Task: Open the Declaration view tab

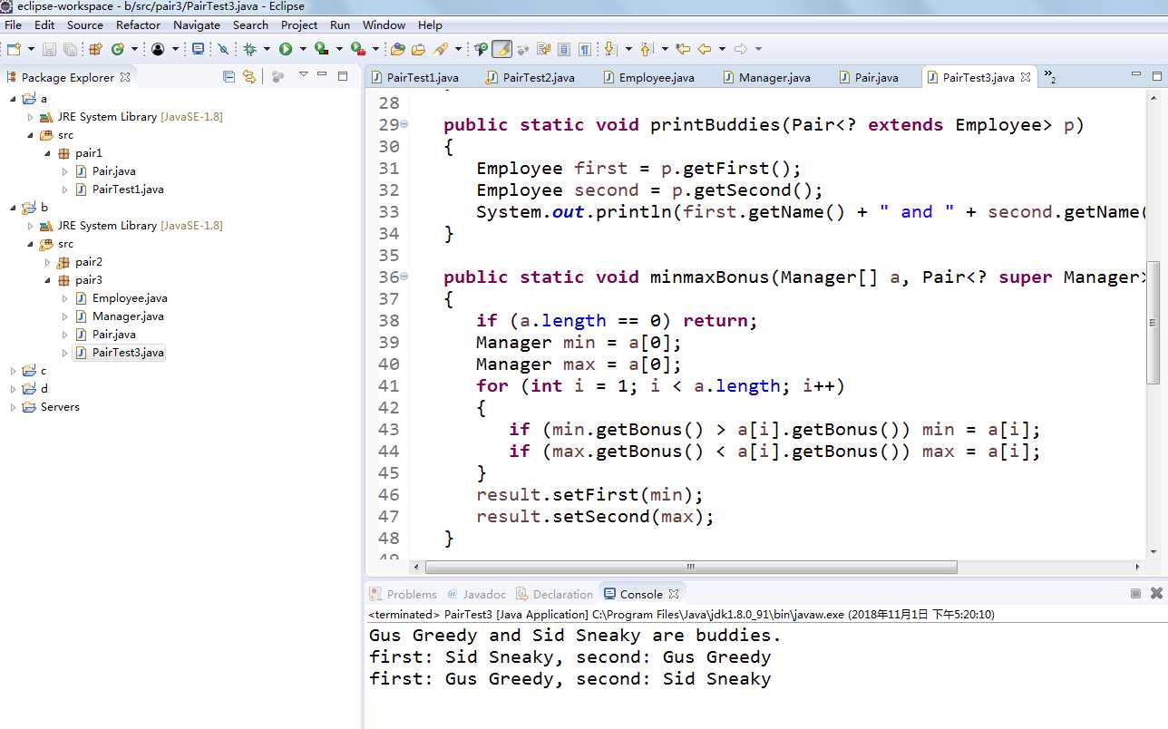Action: click(554, 594)
